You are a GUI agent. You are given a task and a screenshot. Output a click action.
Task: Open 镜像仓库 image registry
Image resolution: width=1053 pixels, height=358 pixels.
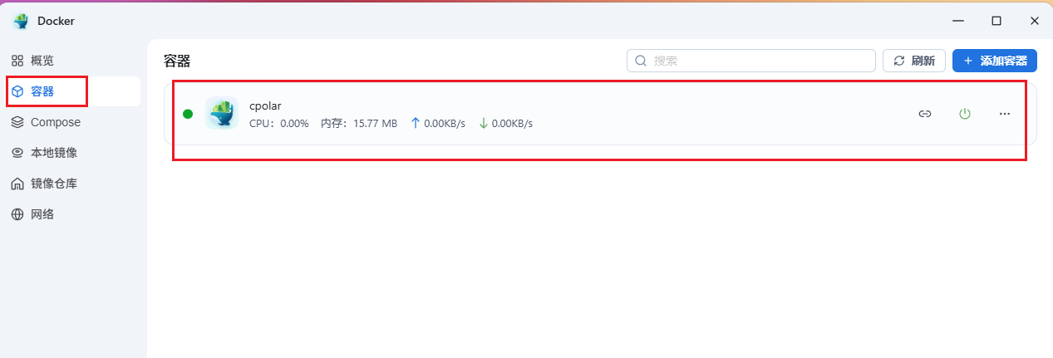tap(53, 184)
